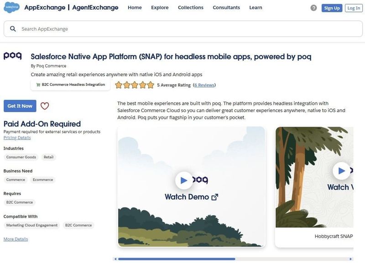The width and height of the screenshot is (365, 263).
Task: Click the search magnifier icon
Action: (13, 29)
